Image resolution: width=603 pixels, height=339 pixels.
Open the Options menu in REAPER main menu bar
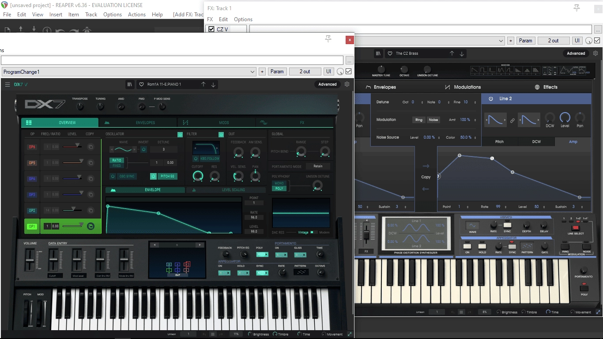pos(113,15)
